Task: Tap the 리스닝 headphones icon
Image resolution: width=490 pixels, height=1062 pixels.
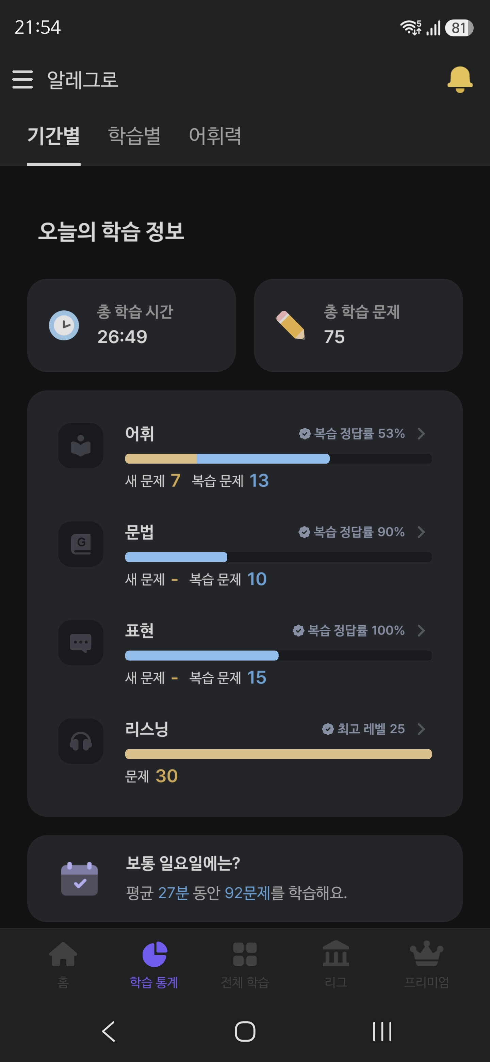Action: (x=81, y=741)
